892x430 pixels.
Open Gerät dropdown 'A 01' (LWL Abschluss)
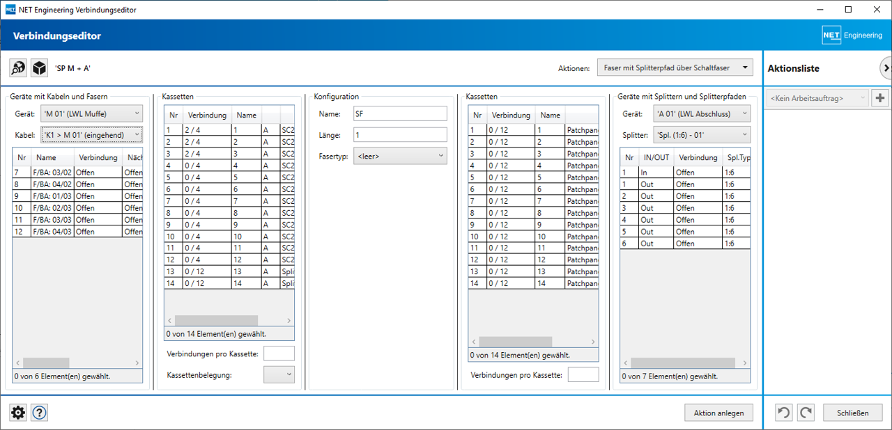pos(702,113)
